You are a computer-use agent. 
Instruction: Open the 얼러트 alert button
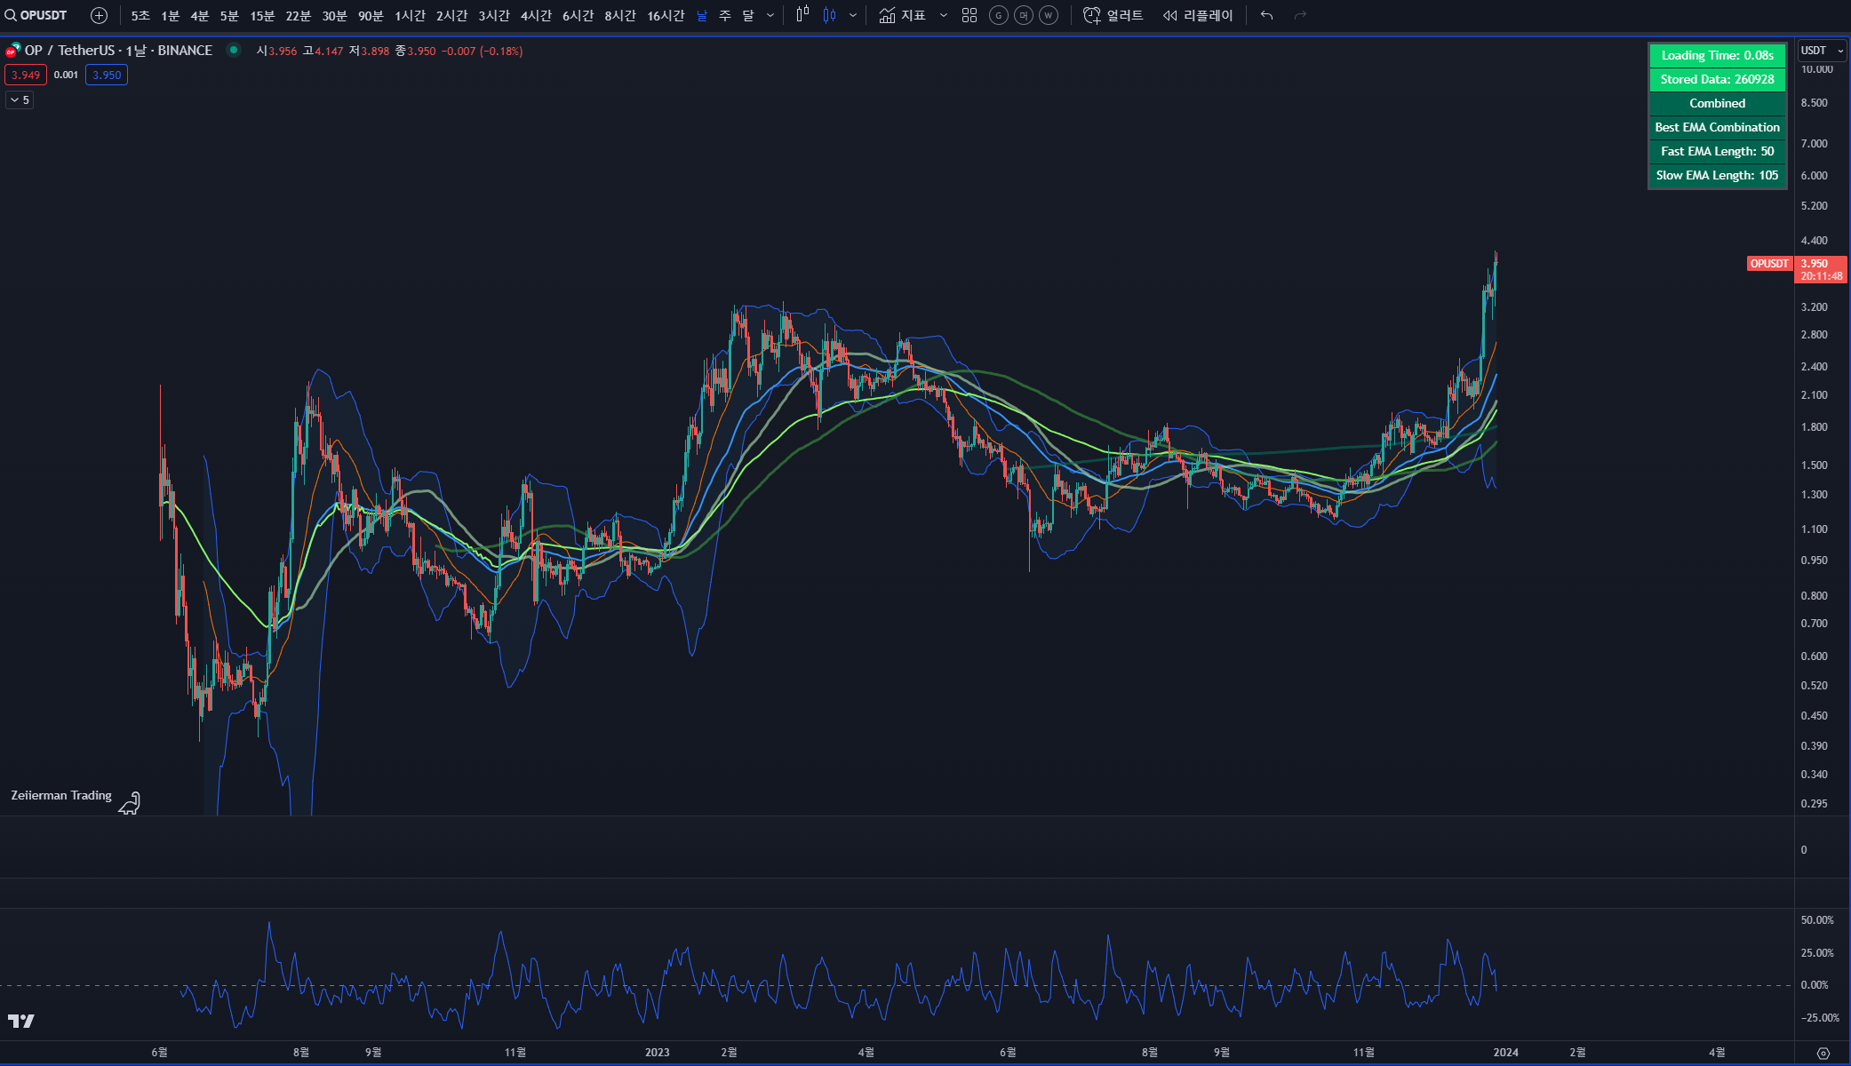tap(1113, 15)
